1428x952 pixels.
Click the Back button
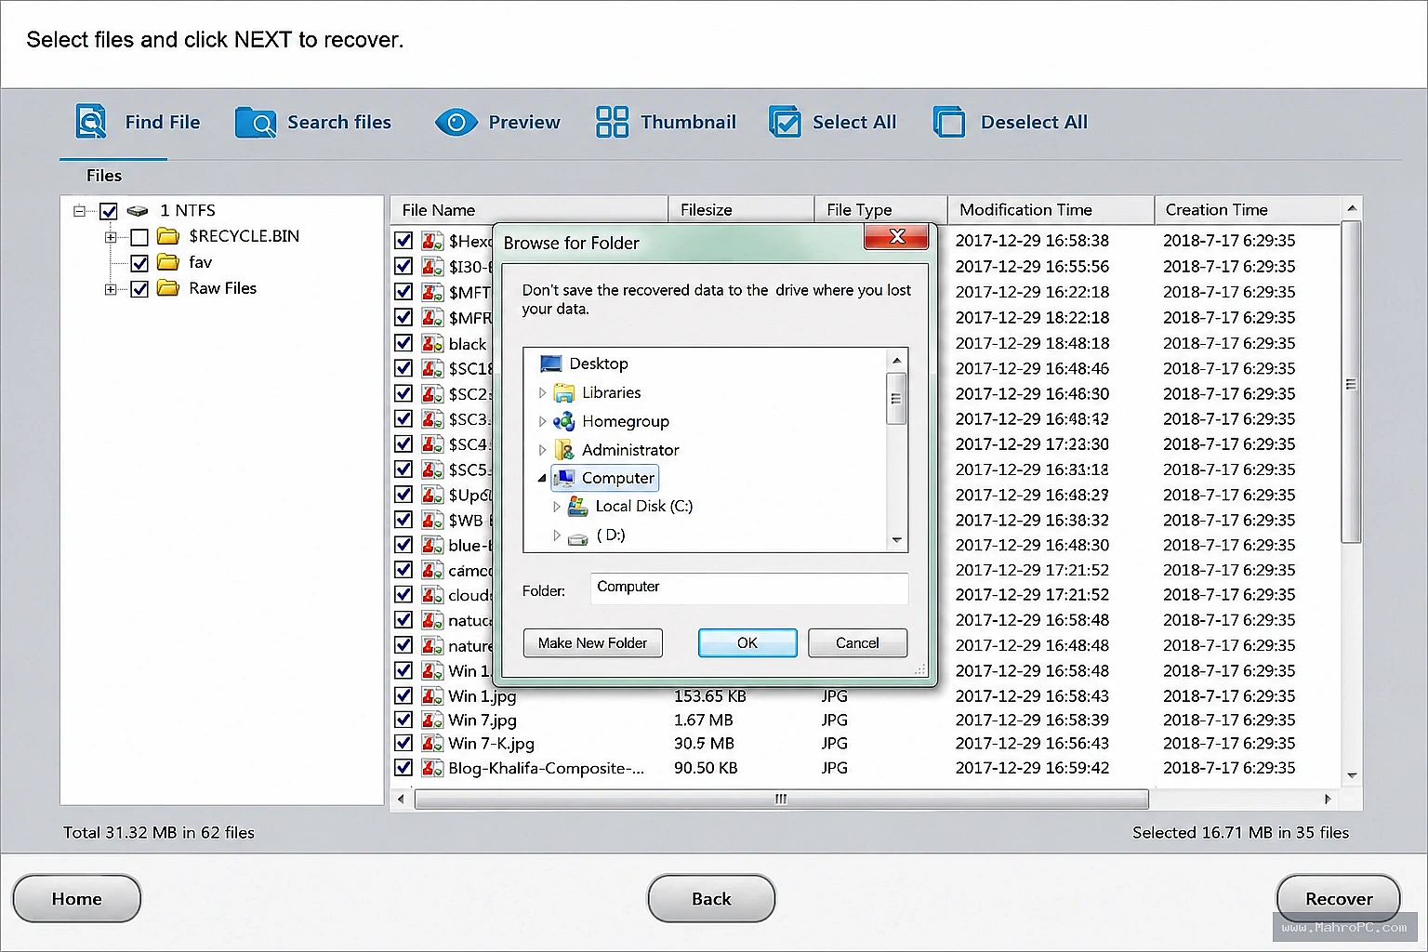711,899
